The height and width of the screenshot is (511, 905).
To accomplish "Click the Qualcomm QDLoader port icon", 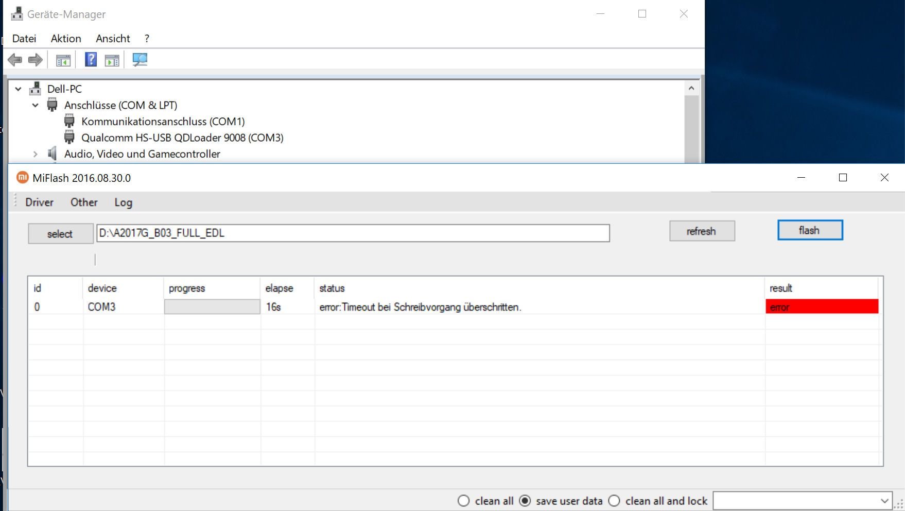I will point(69,138).
